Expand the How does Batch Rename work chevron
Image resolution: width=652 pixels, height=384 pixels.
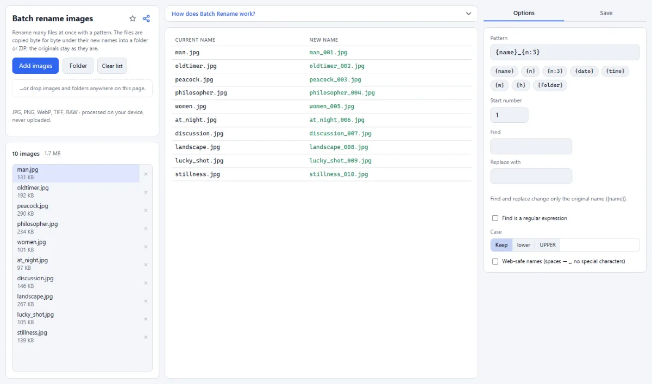point(469,14)
